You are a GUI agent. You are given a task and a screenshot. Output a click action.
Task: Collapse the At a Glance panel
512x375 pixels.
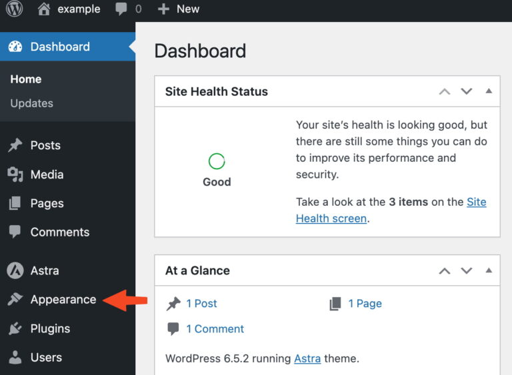[489, 270]
